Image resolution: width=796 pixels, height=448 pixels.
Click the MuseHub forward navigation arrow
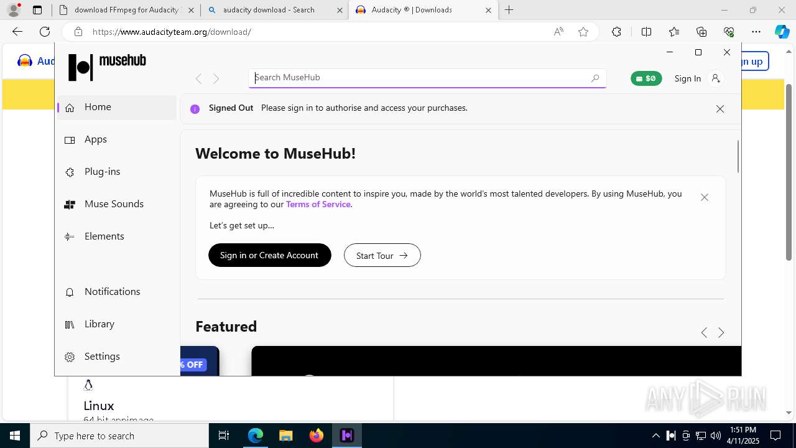point(216,78)
